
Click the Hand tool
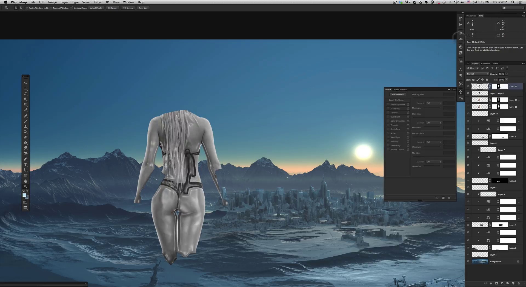pyautogui.click(x=25, y=181)
